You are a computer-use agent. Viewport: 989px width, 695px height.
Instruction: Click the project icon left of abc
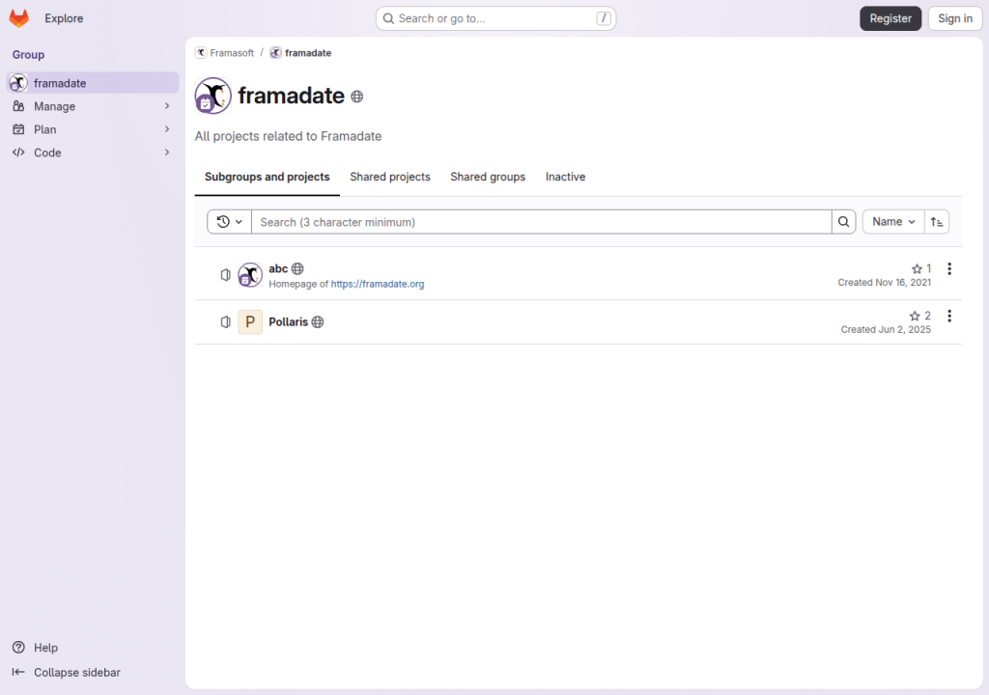click(x=225, y=275)
